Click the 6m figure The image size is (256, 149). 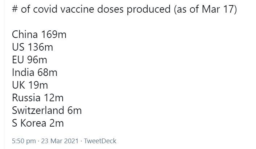75,110
